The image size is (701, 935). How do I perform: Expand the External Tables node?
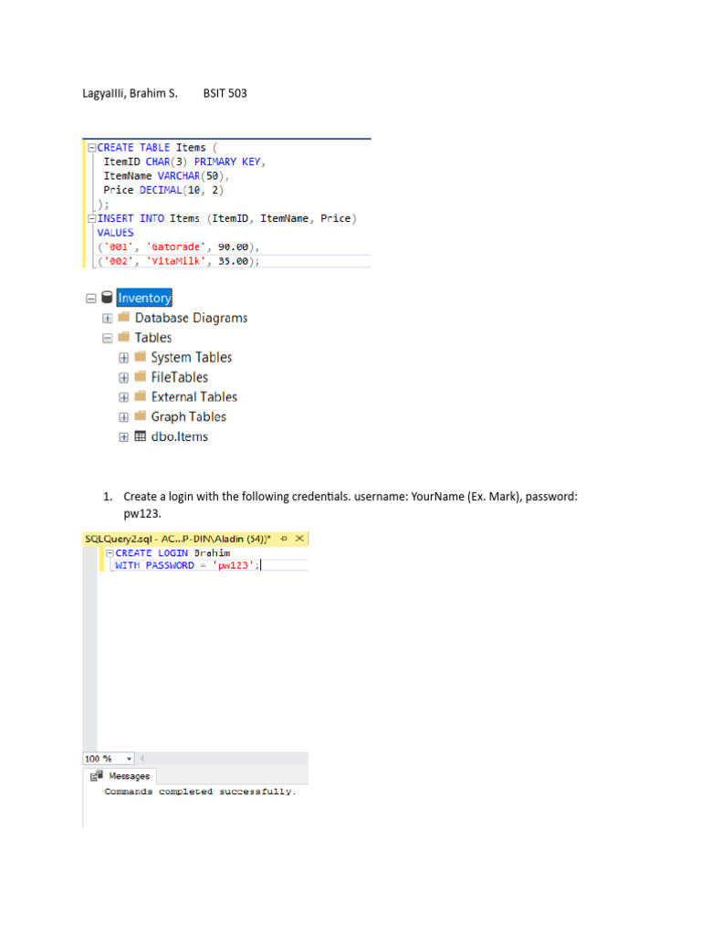coord(123,397)
